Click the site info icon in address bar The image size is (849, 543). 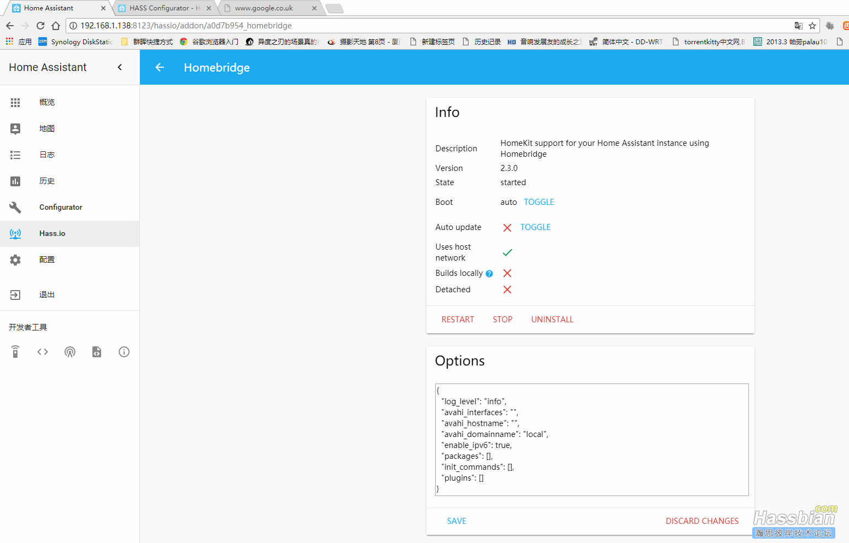pyautogui.click(x=73, y=26)
